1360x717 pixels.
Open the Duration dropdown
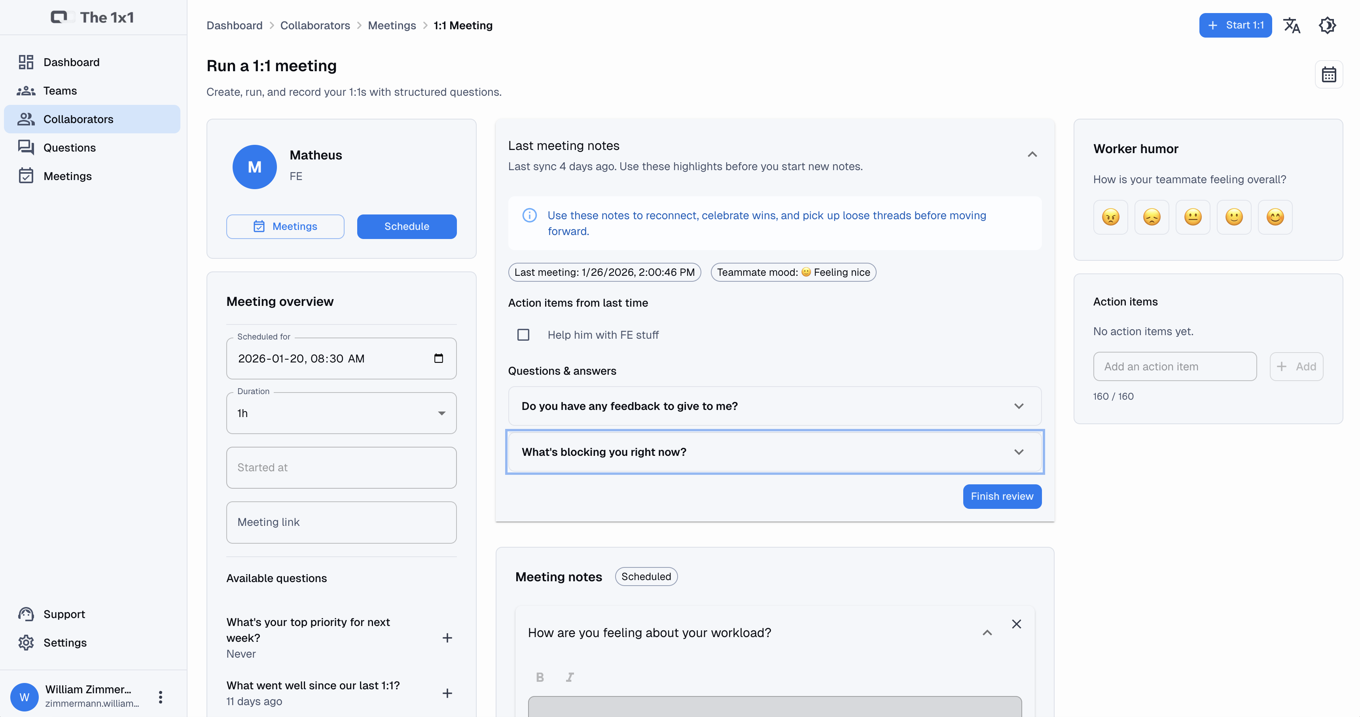tap(341, 413)
